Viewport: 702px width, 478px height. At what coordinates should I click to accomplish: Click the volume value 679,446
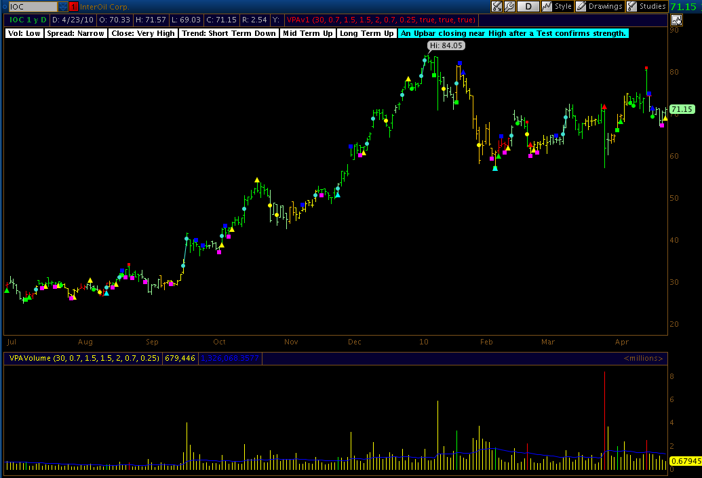coord(180,358)
